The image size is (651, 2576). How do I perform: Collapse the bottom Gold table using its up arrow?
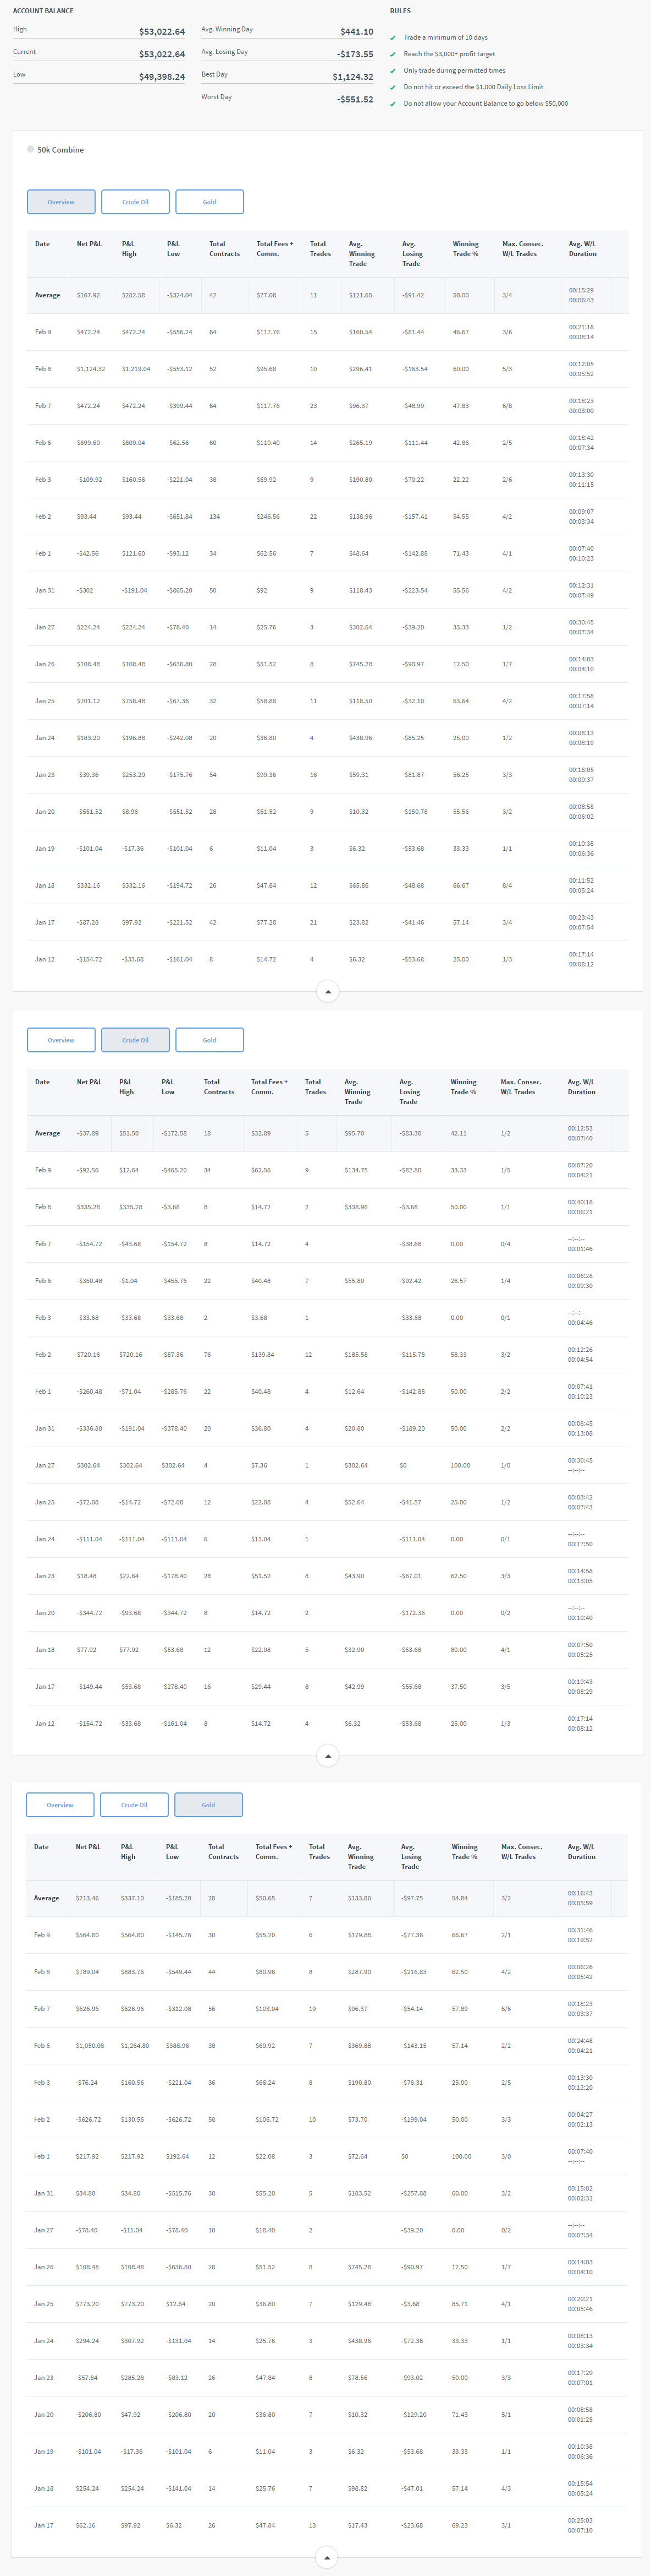click(x=328, y=2557)
